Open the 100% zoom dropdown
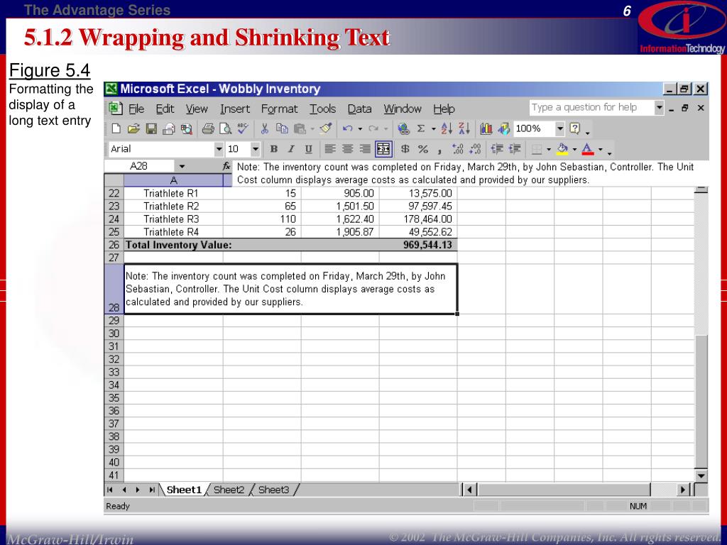The height and width of the screenshot is (545, 727). (560, 128)
